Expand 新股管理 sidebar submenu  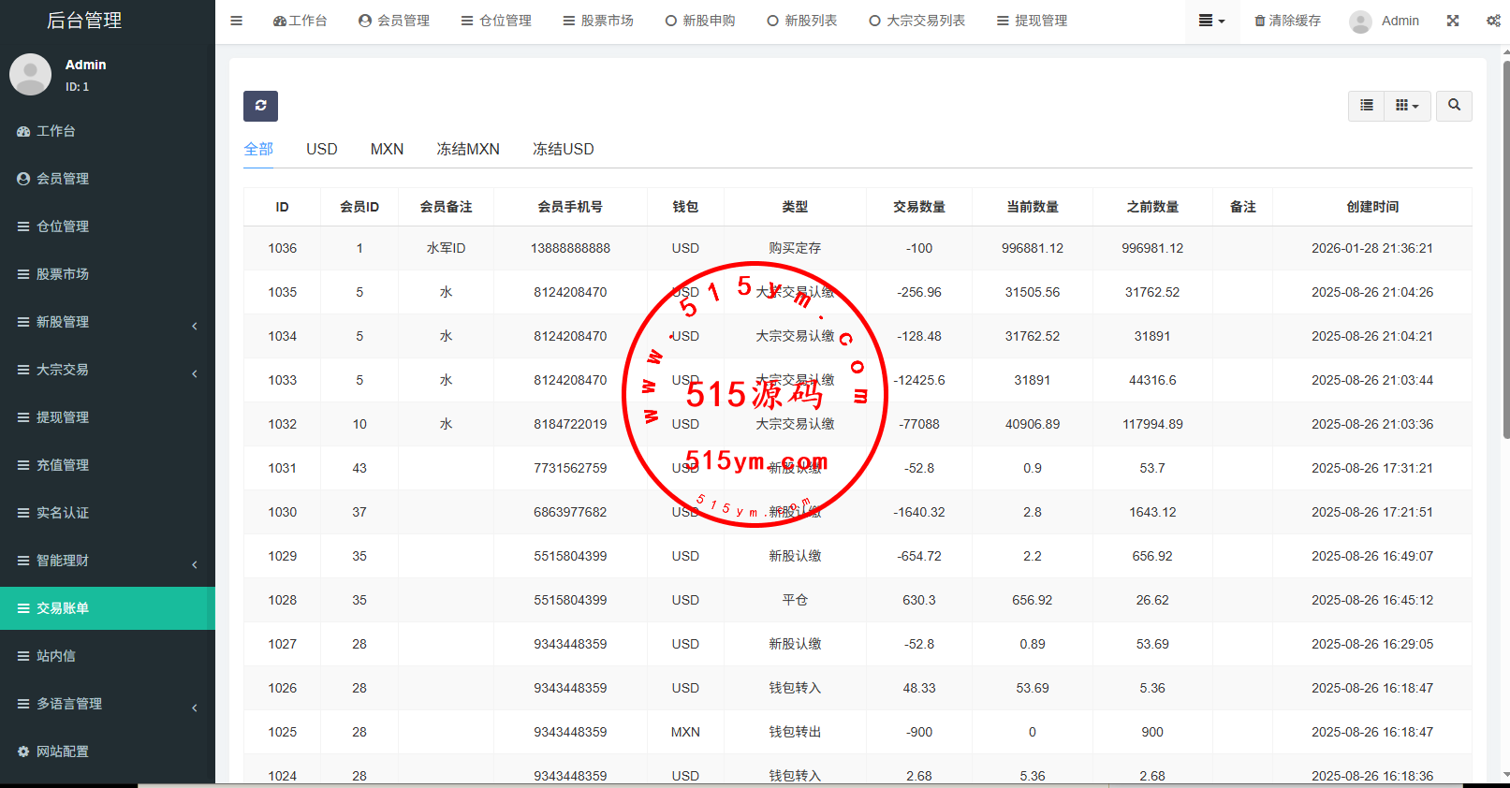(x=108, y=322)
